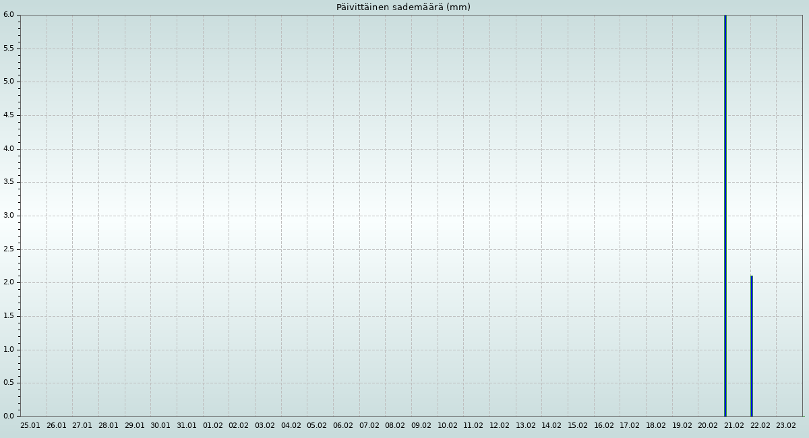This screenshot has height=438, width=809.
Task: Click the tall blue bar reaching 6.0 mm
Action: click(725, 216)
